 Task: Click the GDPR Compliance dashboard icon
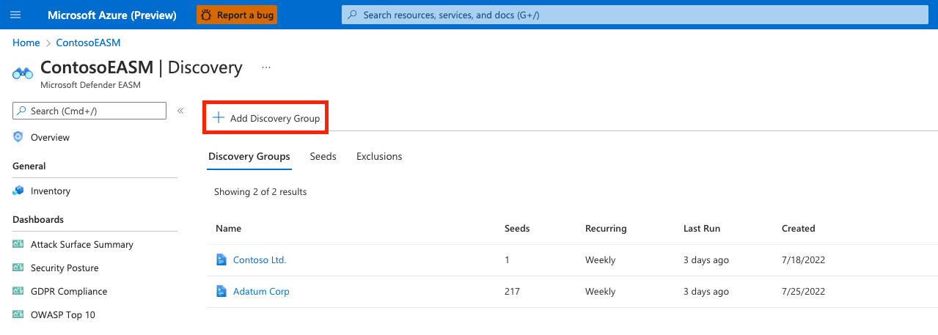[18, 291]
